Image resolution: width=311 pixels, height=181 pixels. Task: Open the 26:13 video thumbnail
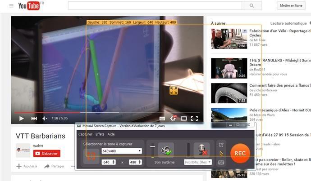click(229, 173)
